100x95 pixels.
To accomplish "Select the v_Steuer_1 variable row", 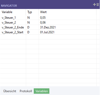I will click(x=48, y=18).
